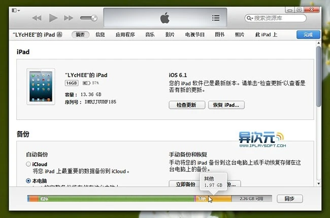Select the 本电脑 backup radio button
This screenshot has width=330, height=218.
point(28,180)
